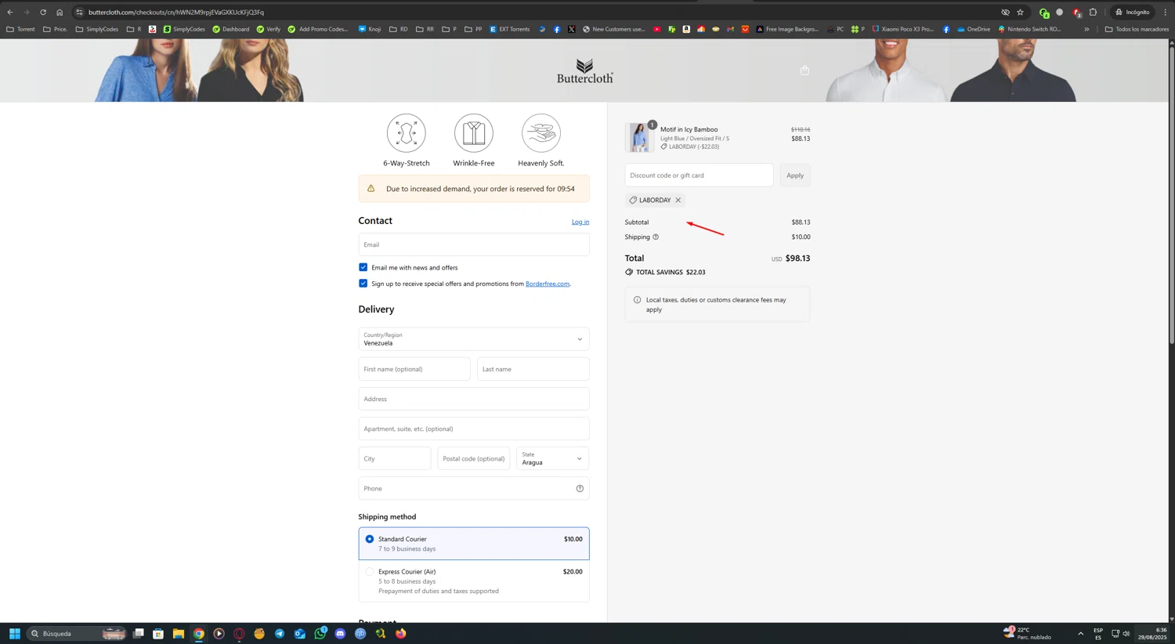Click the Discount code or gift card field
Viewport: 1175px width, 644px height.
699,175
